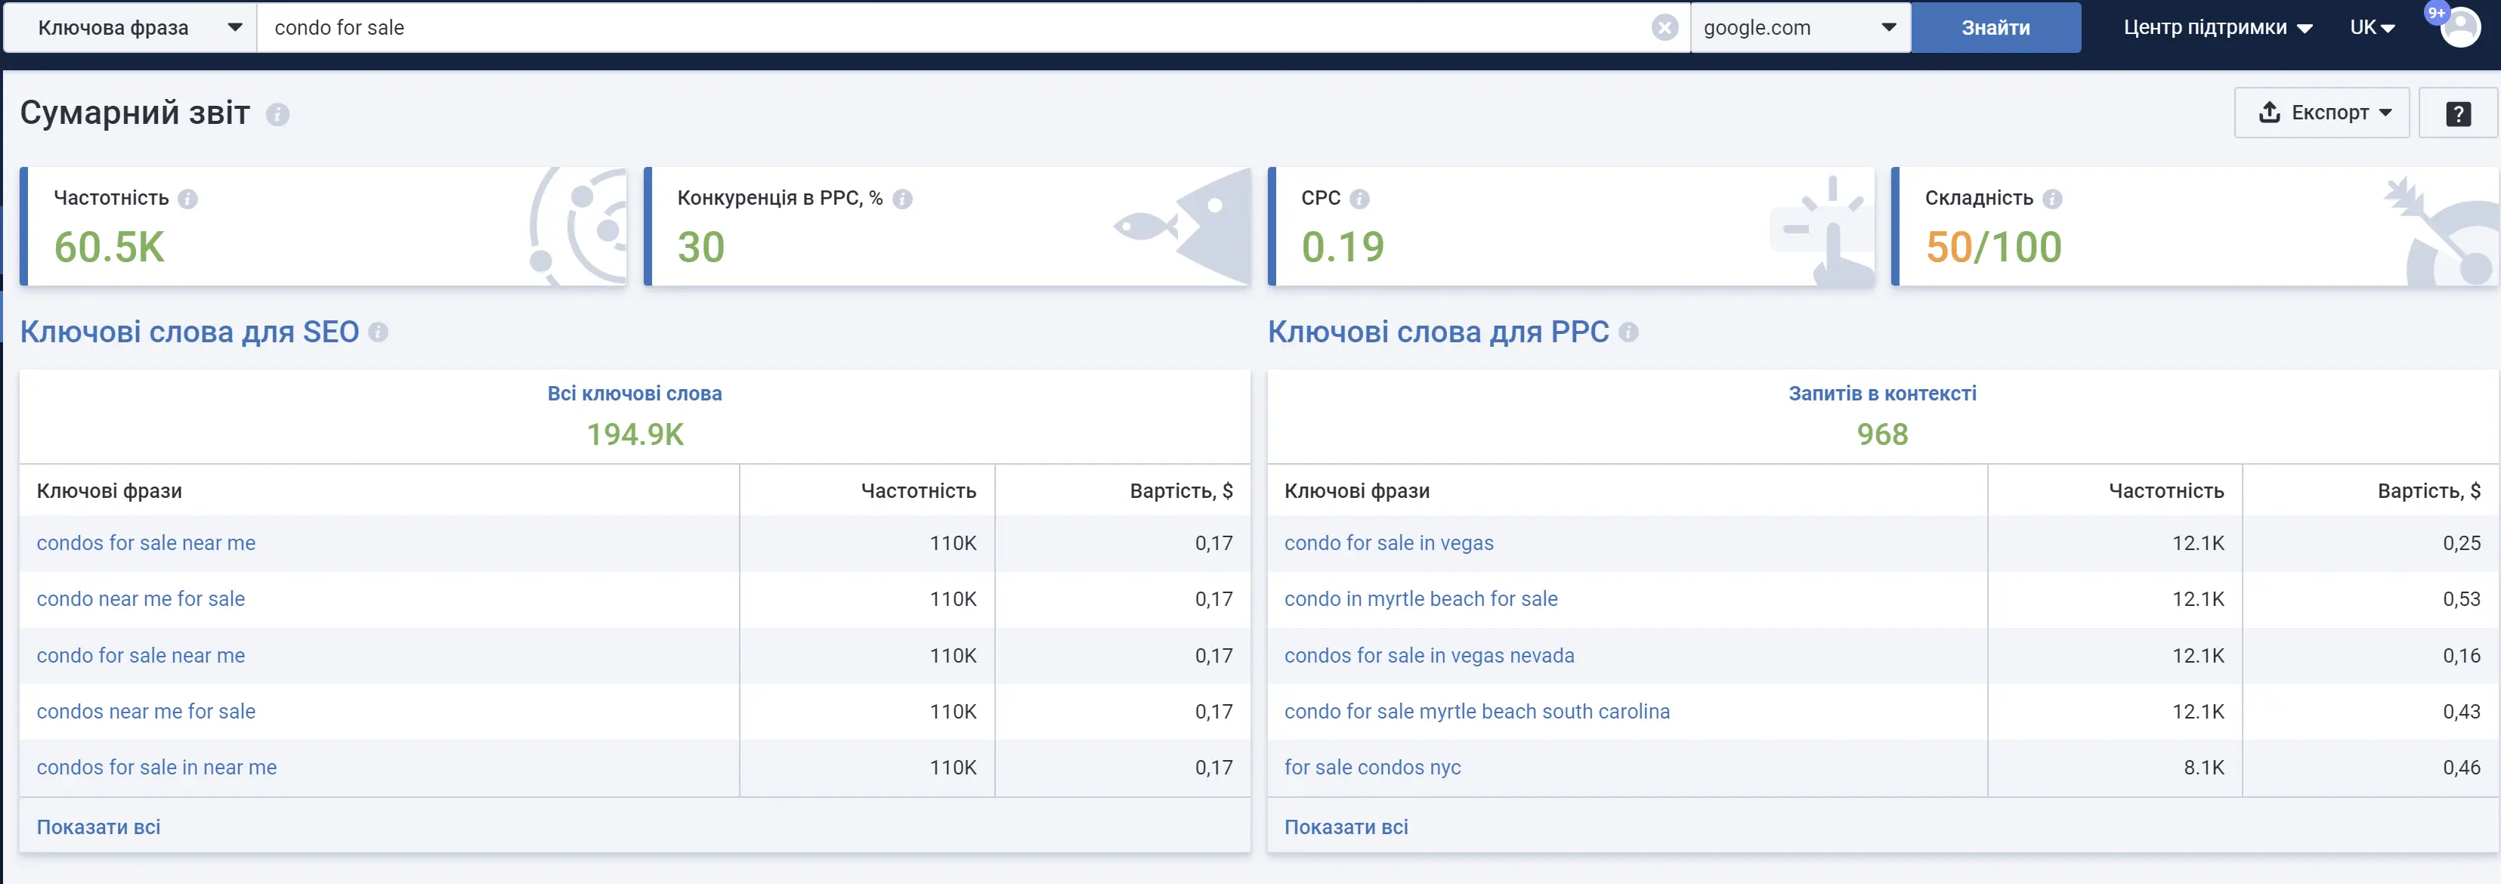
Task: Click the export download arrow icon
Action: (2269, 113)
